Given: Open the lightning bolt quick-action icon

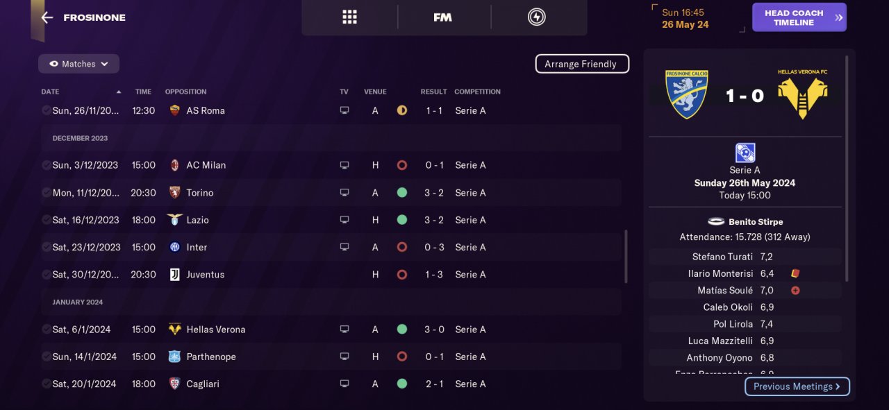Looking at the screenshot, I should pyautogui.click(x=536, y=17).
